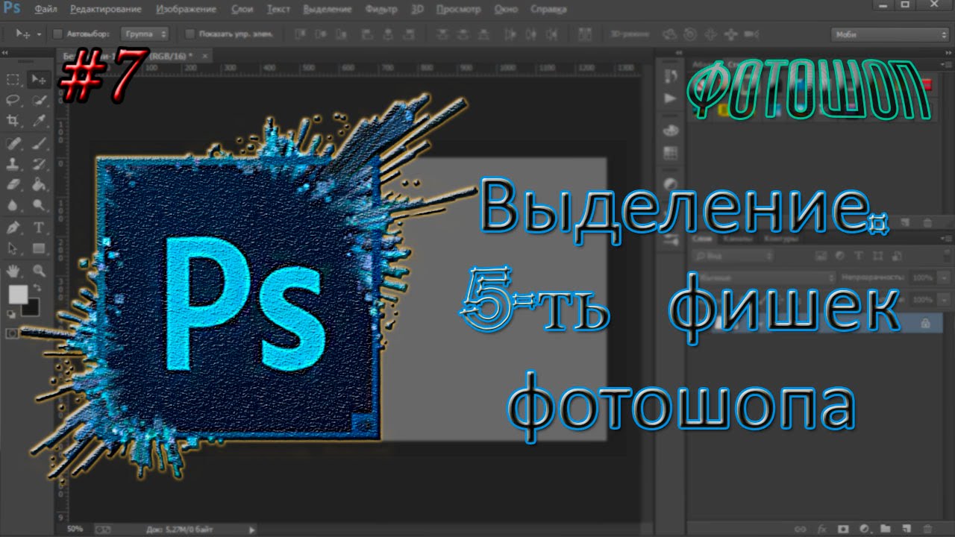The width and height of the screenshot is (955, 537).
Task: Reset default foreground and background colors
Action: click(10, 313)
